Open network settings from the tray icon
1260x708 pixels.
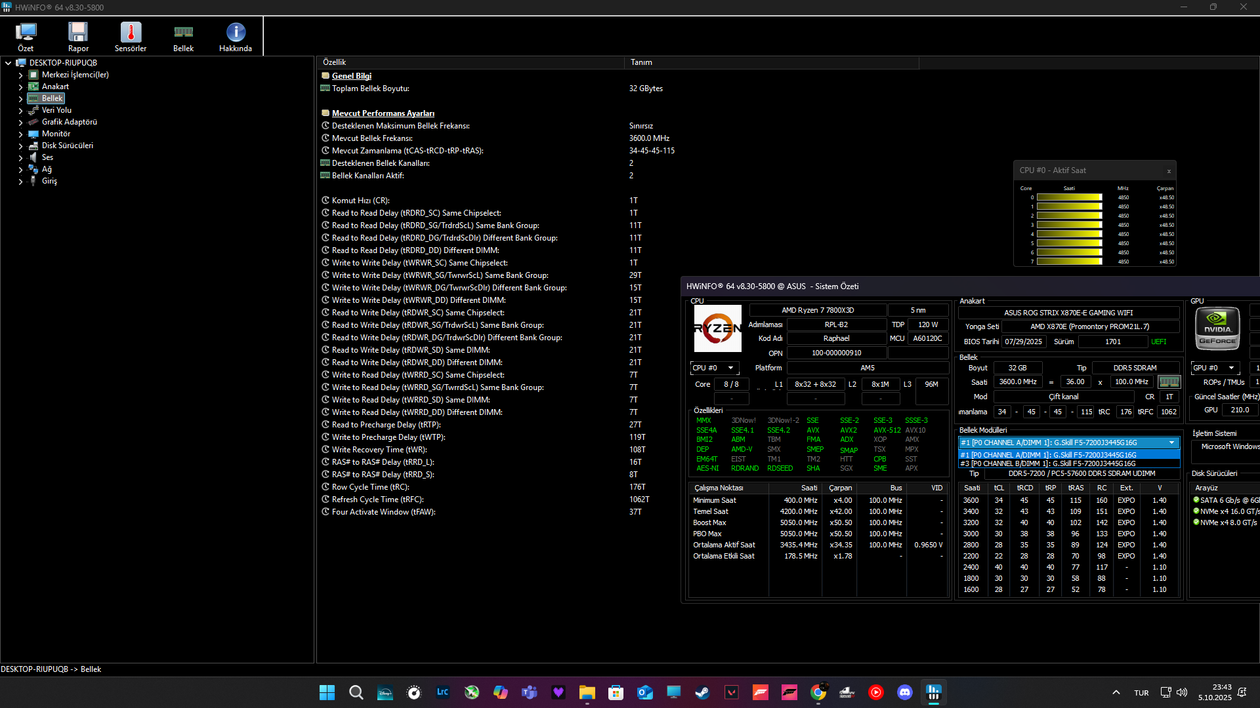point(1165,692)
